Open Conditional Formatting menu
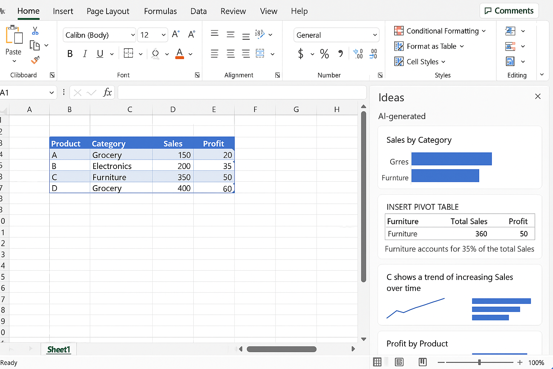The height and width of the screenshot is (369, 553). pos(440,31)
